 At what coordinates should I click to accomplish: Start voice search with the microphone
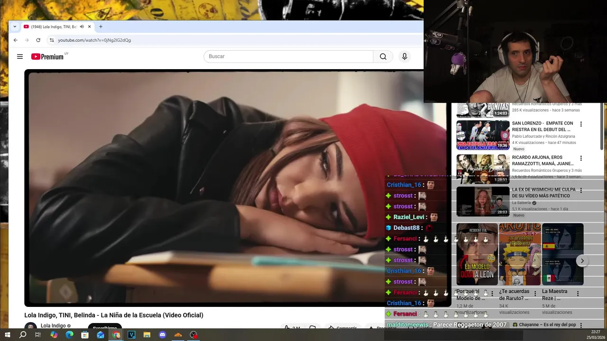click(405, 56)
